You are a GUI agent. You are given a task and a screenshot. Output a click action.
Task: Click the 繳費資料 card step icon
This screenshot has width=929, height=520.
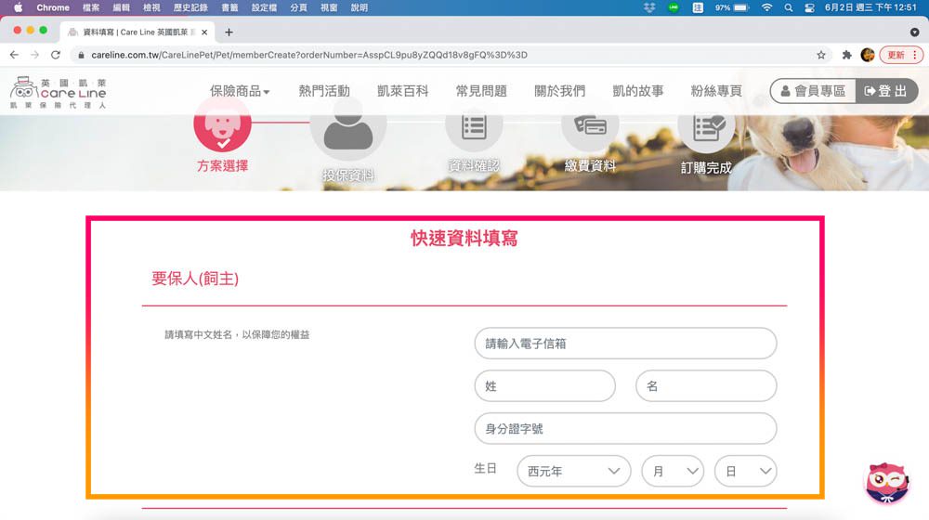pyautogui.click(x=590, y=126)
